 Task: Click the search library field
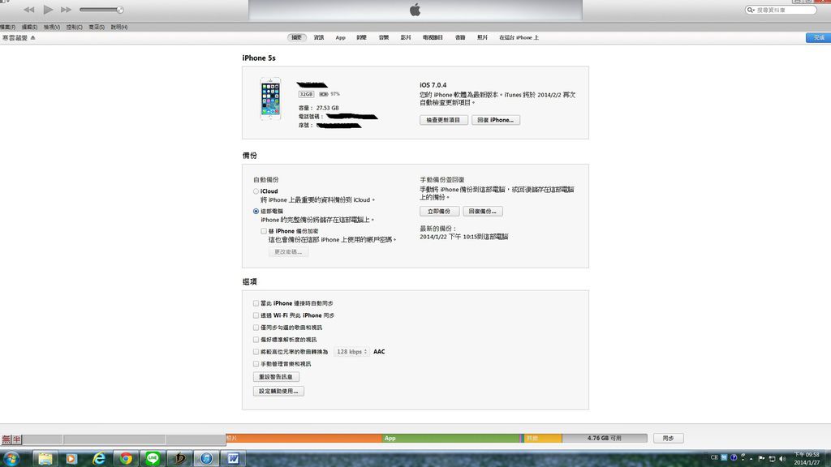click(x=781, y=10)
